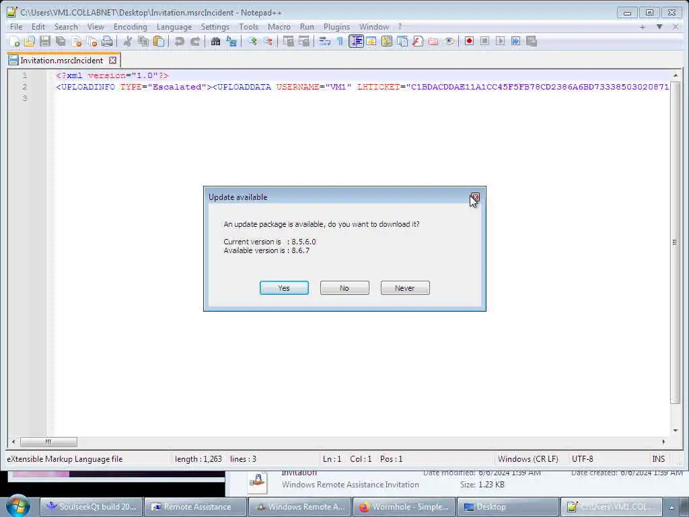Screen dimensions: 689x517
Task: Click the Zoom In toolbar icon
Action: (252, 41)
